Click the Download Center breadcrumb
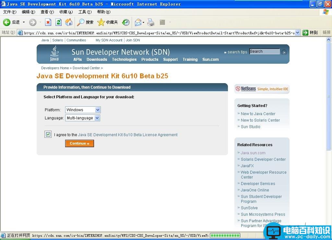 86,68
